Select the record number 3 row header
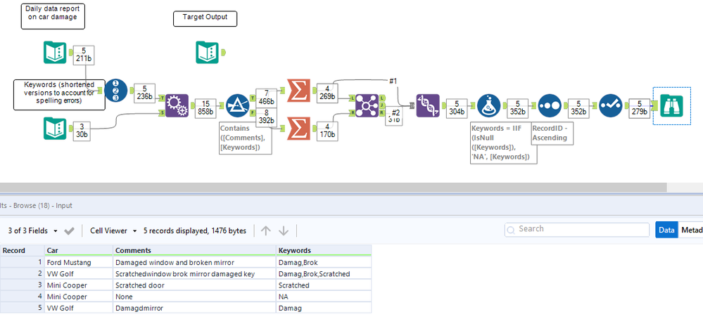This screenshot has width=703, height=319. 22,285
